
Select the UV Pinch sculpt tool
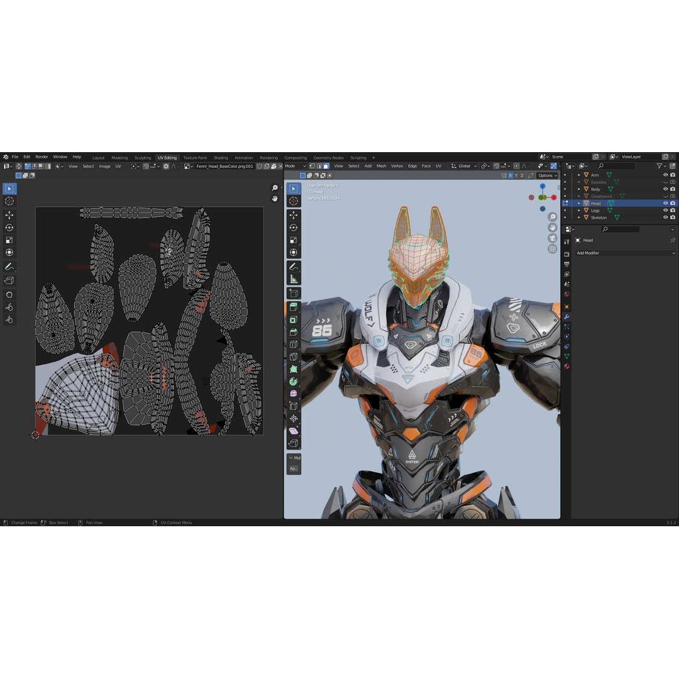pyautogui.click(x=9, y=319)
